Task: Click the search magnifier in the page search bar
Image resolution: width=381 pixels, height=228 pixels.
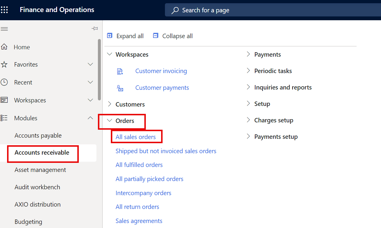Action: (175, 10)
